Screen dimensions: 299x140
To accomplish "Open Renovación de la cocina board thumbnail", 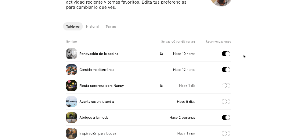I will point(71,54).
